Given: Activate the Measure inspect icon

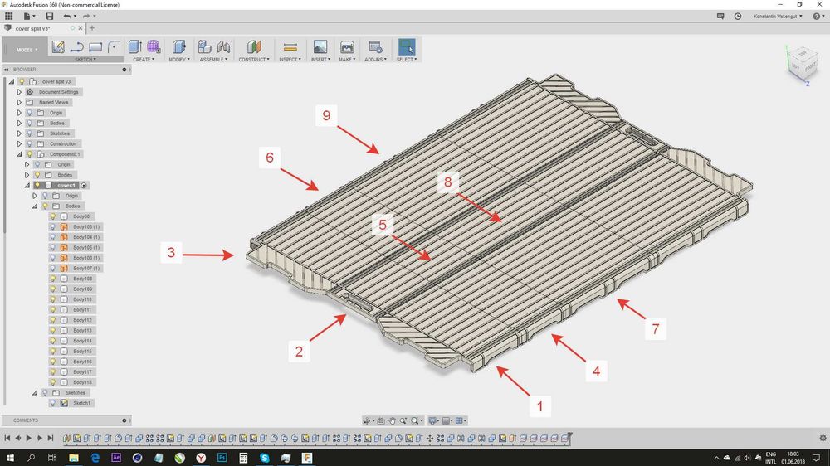Looking at the screenshot, I should click(290, 47).
